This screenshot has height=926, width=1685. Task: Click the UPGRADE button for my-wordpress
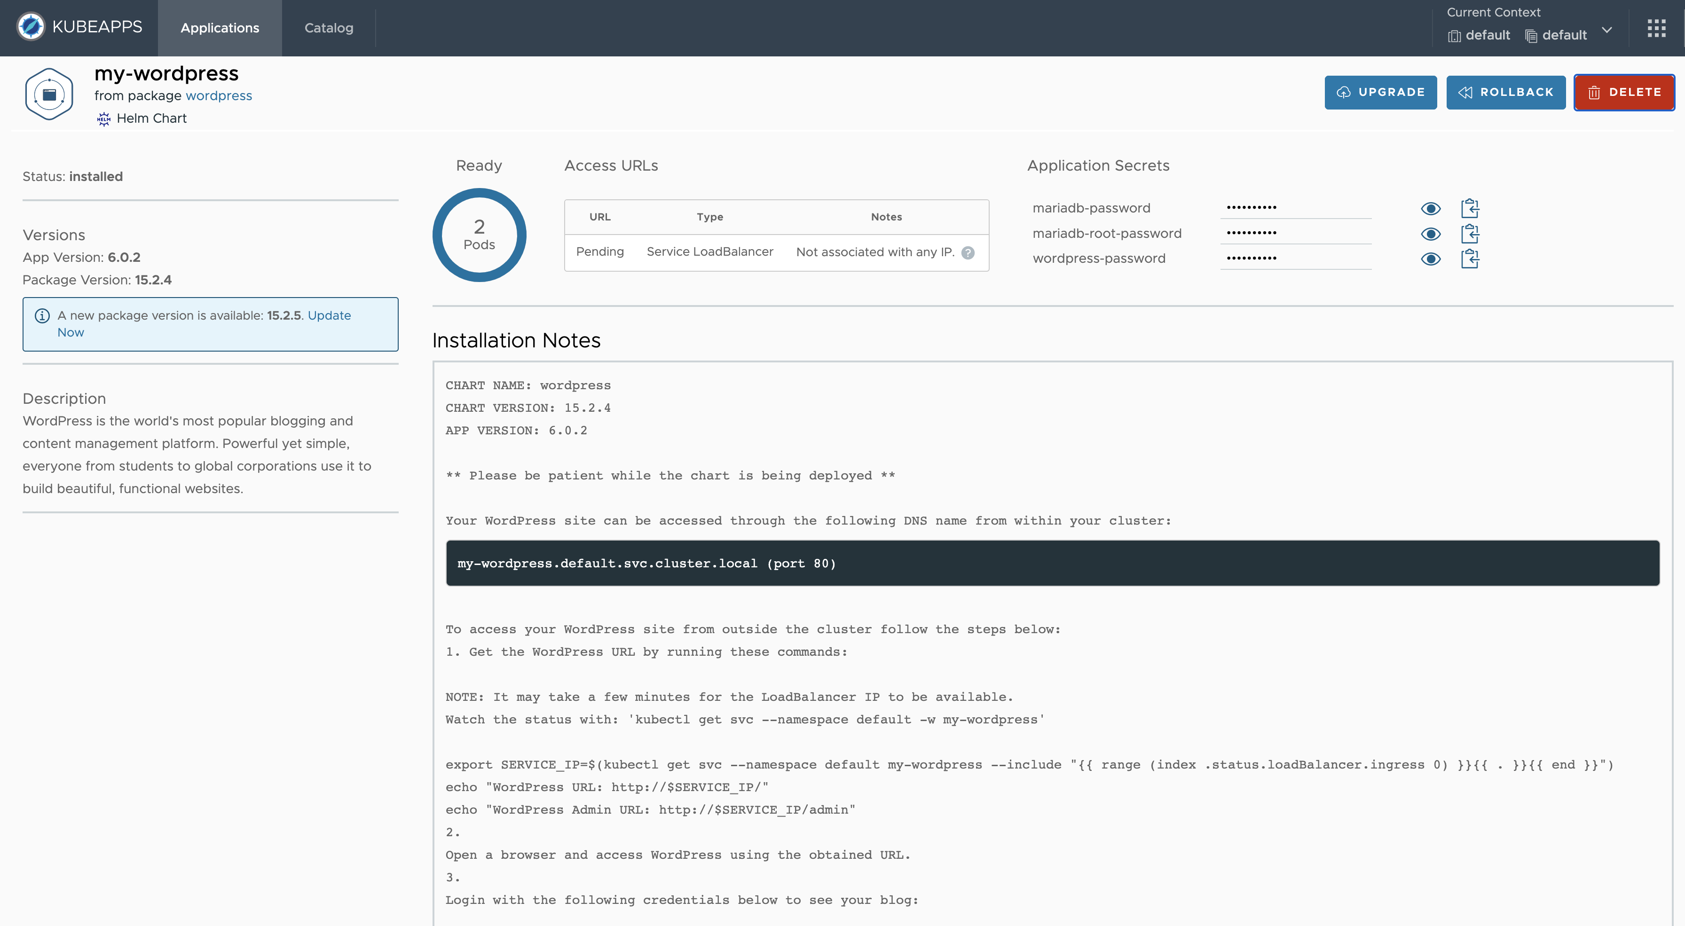1381,91
